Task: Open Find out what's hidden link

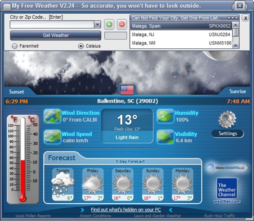Action: pyautogui.click(x=126, y=210)
